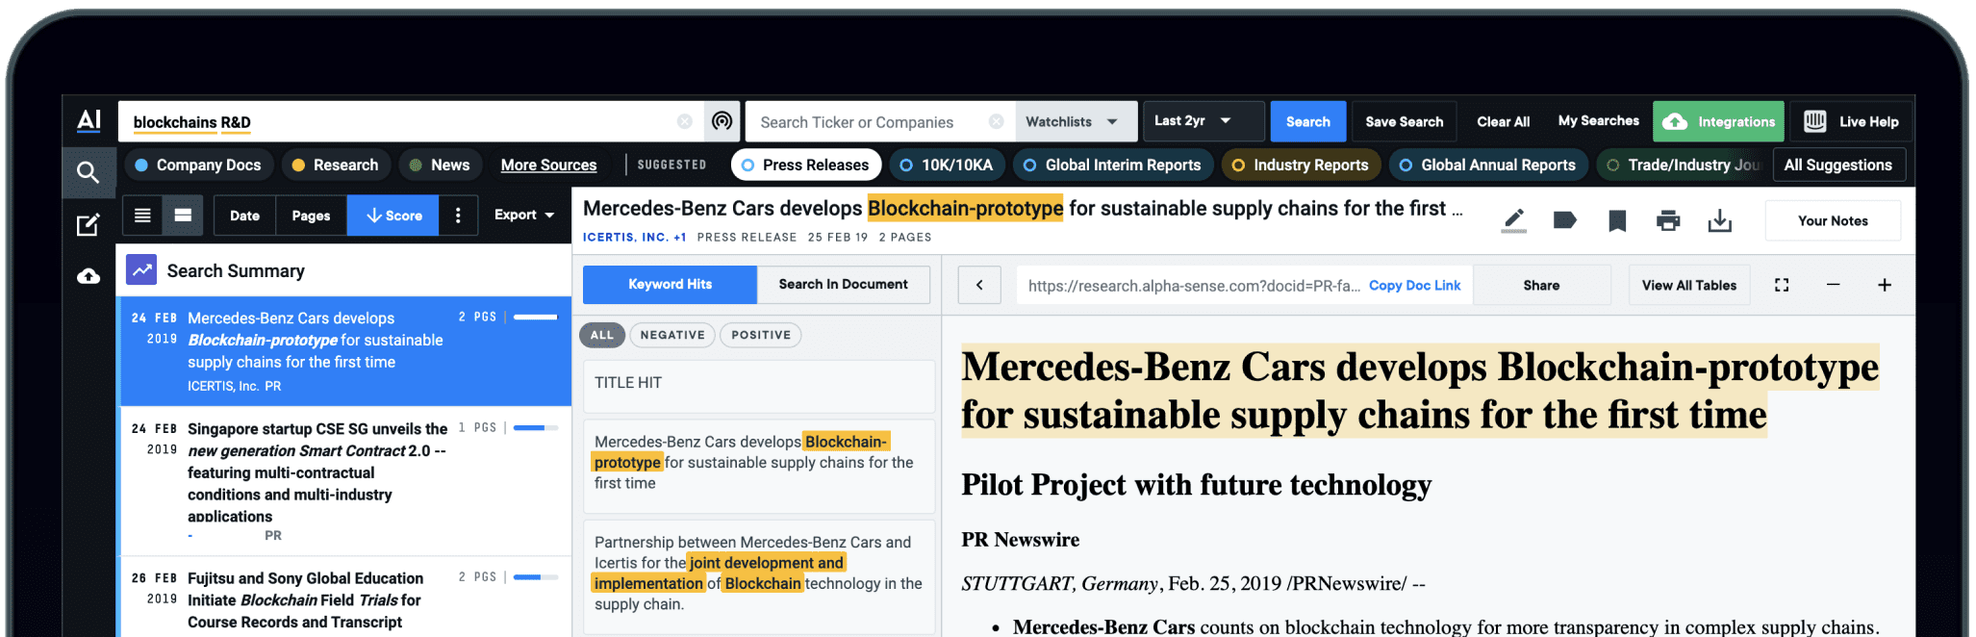The image size is (1976, 637).
Task: Open the three-dot sort options menu
Action: click(458, 215)
